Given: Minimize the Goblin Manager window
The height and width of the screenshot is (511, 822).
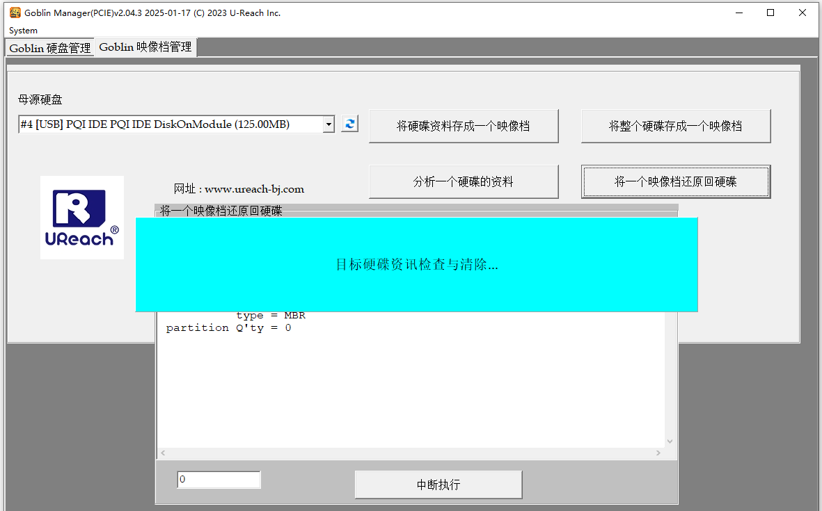Looking at the screenshot, I should click(x=739, y=13).
